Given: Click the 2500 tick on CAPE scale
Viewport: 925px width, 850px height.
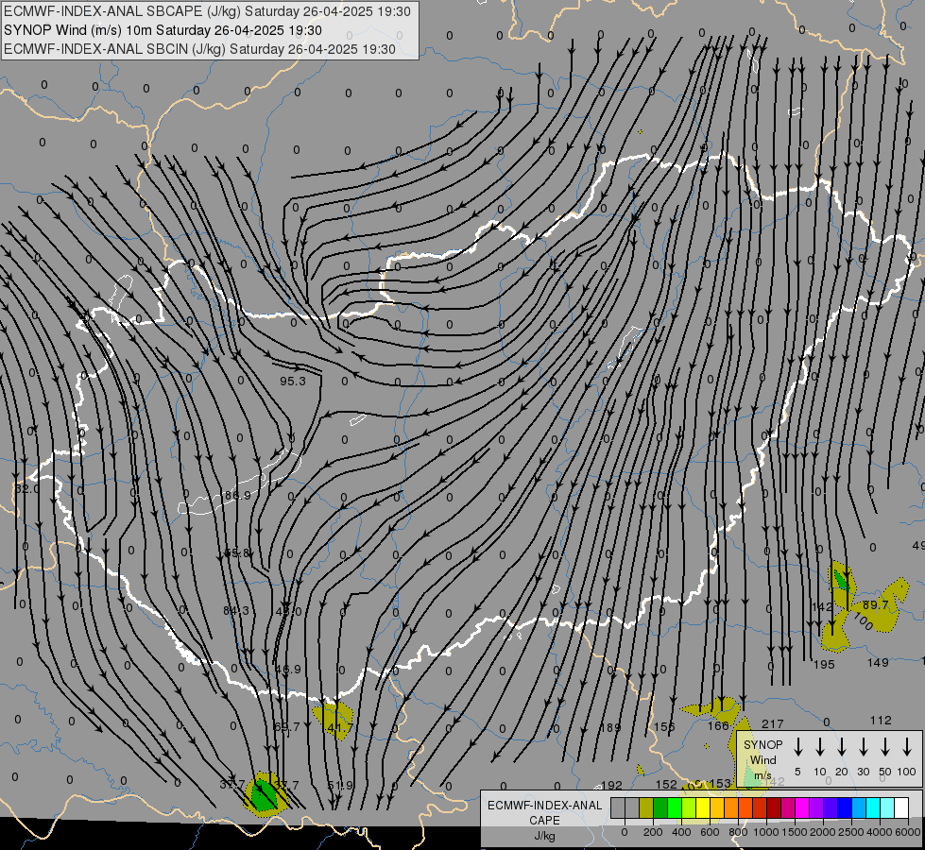Looking at the screenshot, I should coord(851,832).
